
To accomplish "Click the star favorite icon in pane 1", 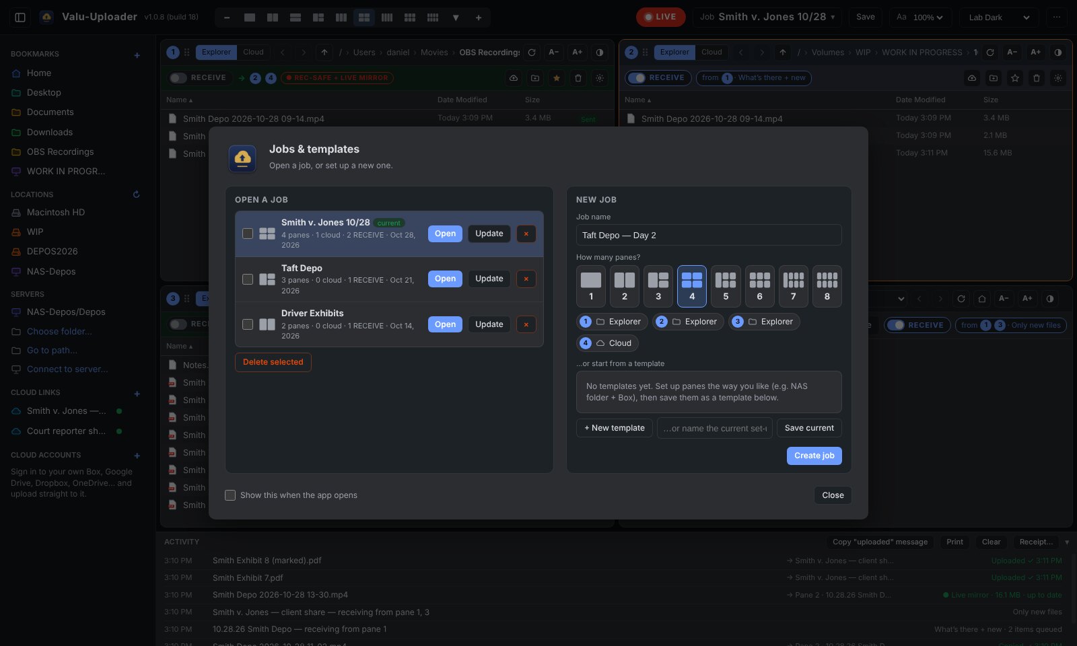I will click(x=557, y=78).
